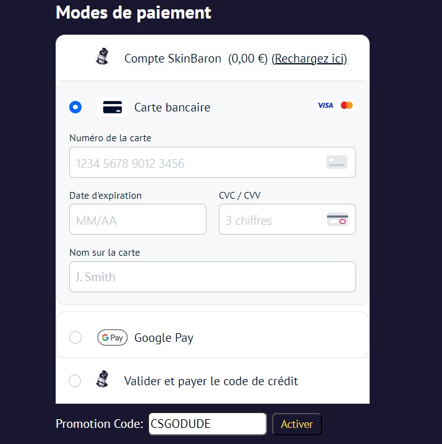
Task: Click the Compte SkinBaron payment option label
Action: (x=172, y=59)
